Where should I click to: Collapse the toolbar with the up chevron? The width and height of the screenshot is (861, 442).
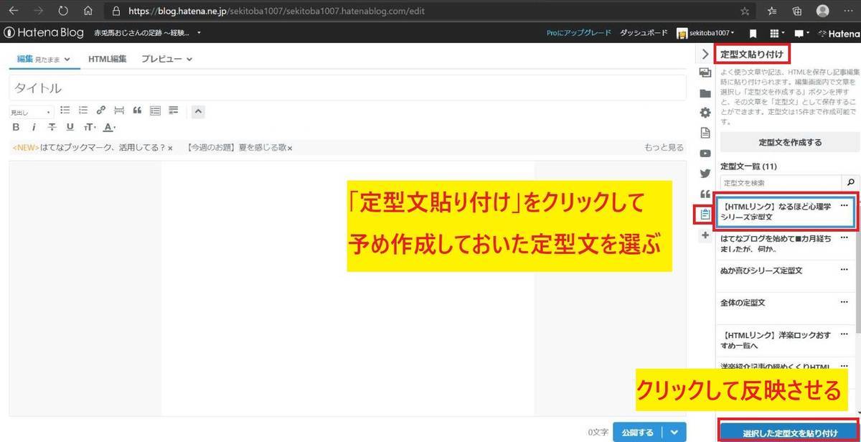click(x=198, y=111)
